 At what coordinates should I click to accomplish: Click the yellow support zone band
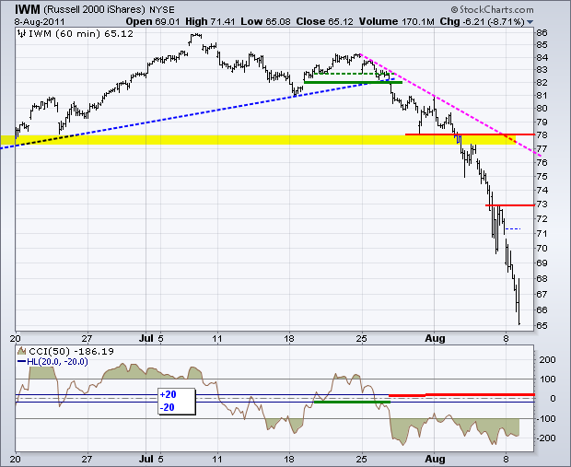point(258,140)
